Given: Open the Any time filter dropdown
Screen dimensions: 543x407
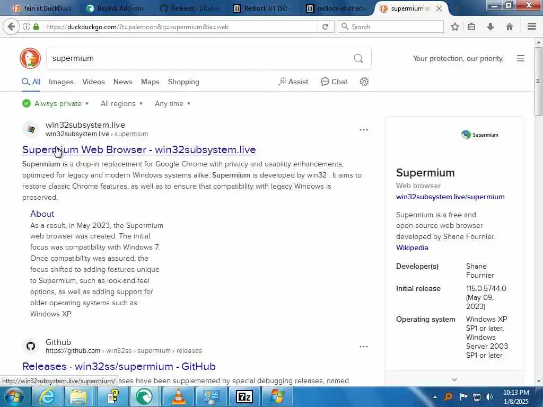Looking at the screenshot, I should pos(172,103).
